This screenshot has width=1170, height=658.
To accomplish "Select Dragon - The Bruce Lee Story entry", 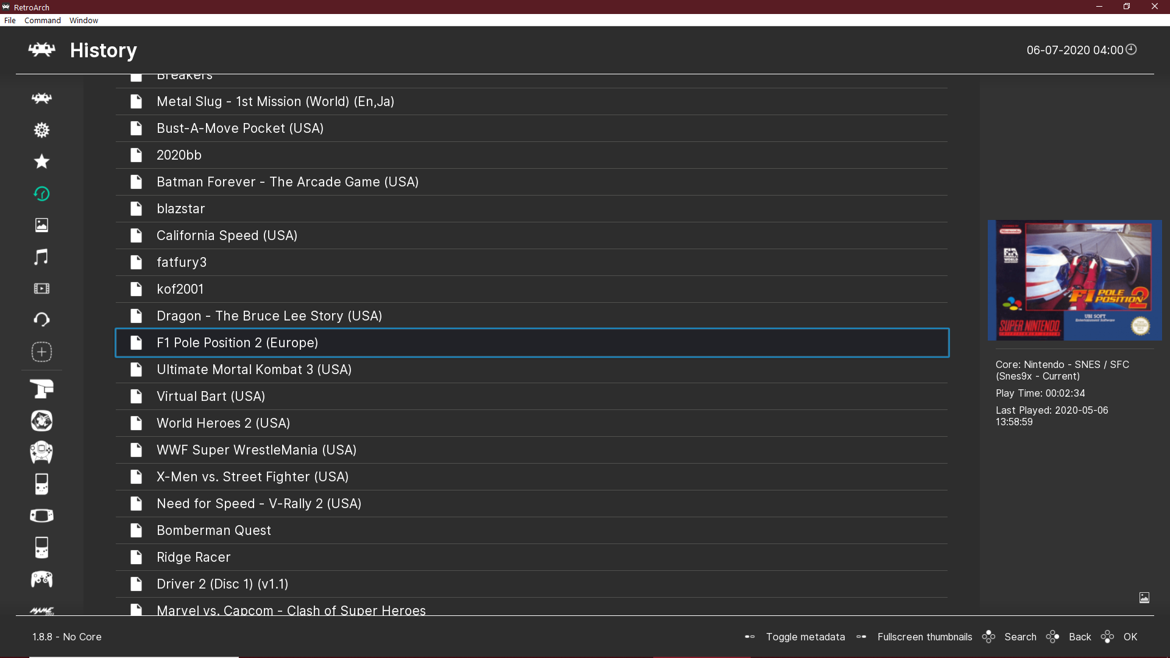I will click(x=531, y=316).
